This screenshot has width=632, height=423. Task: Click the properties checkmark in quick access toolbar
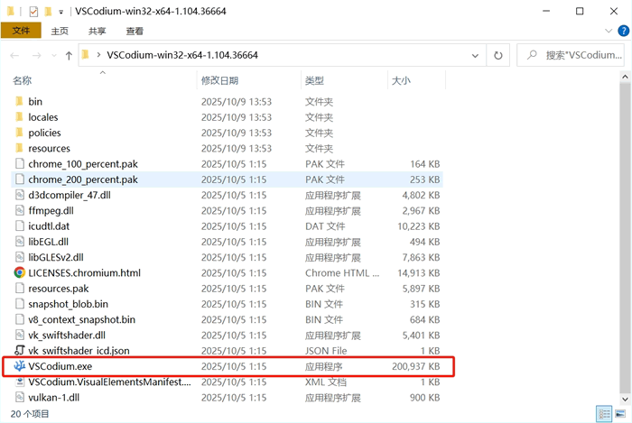point(33,12)
